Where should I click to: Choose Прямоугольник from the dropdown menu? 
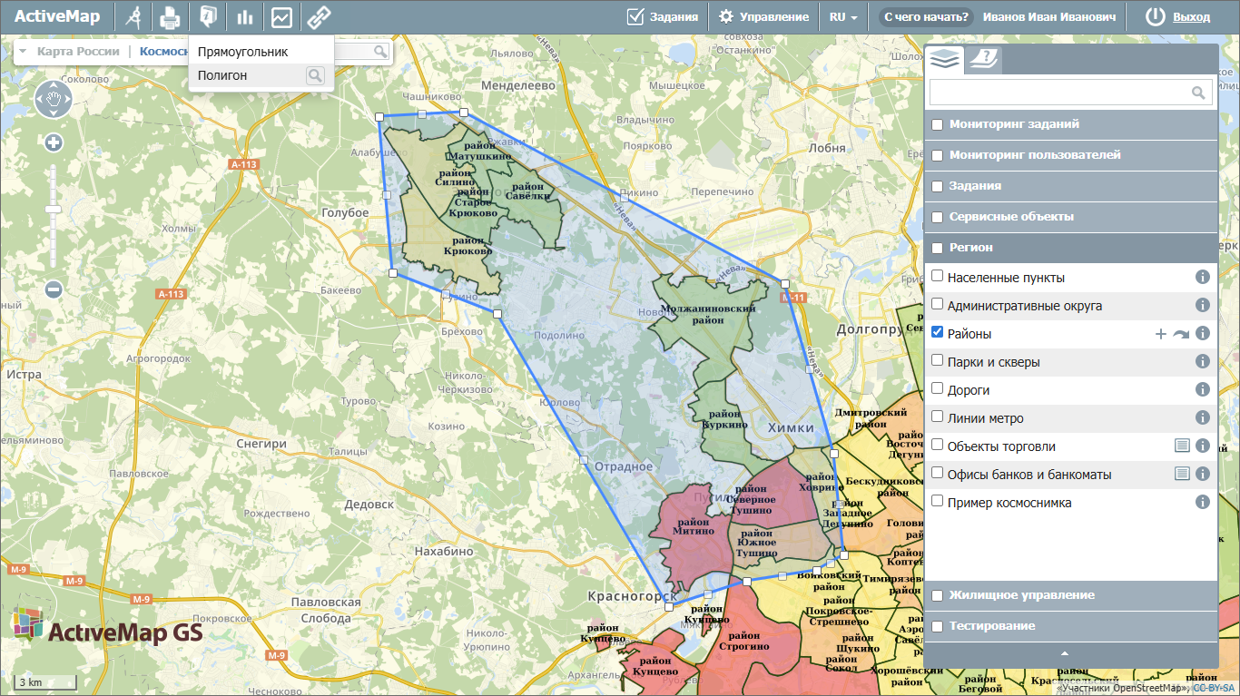tap(242, 52)
